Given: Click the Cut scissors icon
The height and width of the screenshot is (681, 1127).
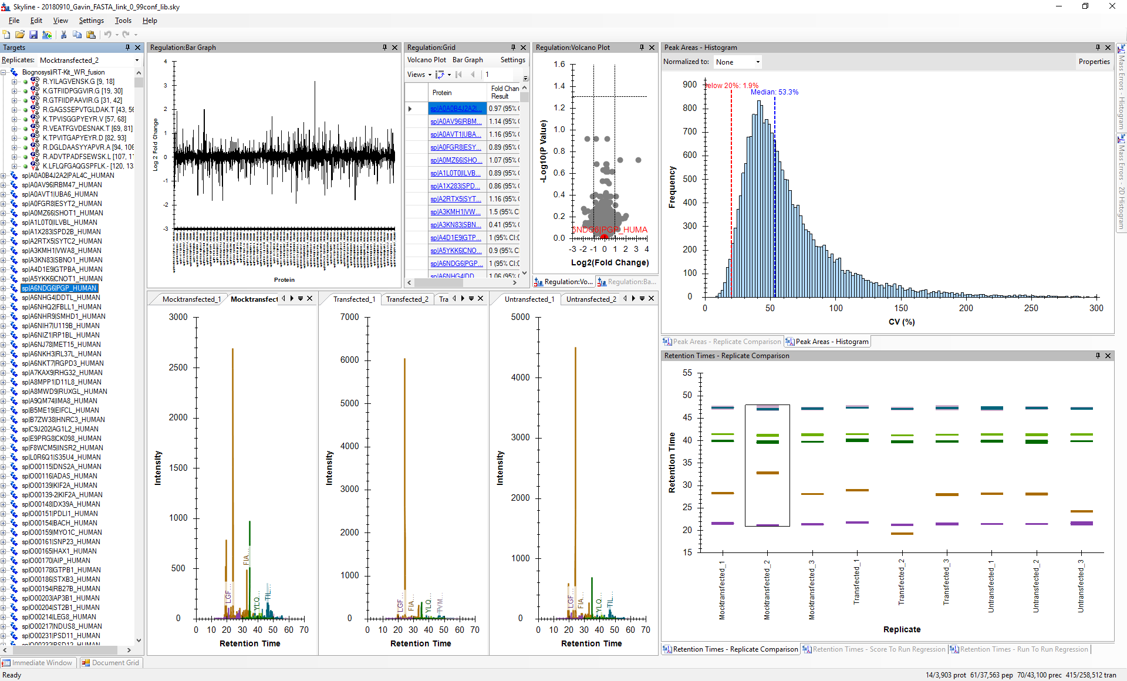Looking at the screenshot, I should (63, 35).
